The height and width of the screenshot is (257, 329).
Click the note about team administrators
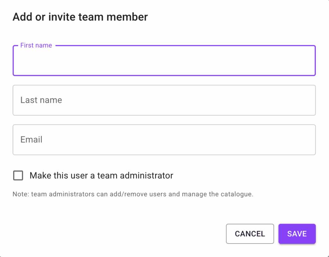(x=133, y=194)
